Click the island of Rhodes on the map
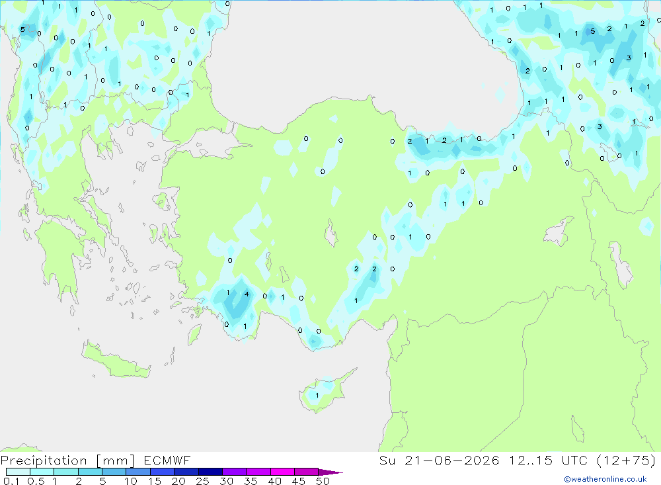 (194, 334)
